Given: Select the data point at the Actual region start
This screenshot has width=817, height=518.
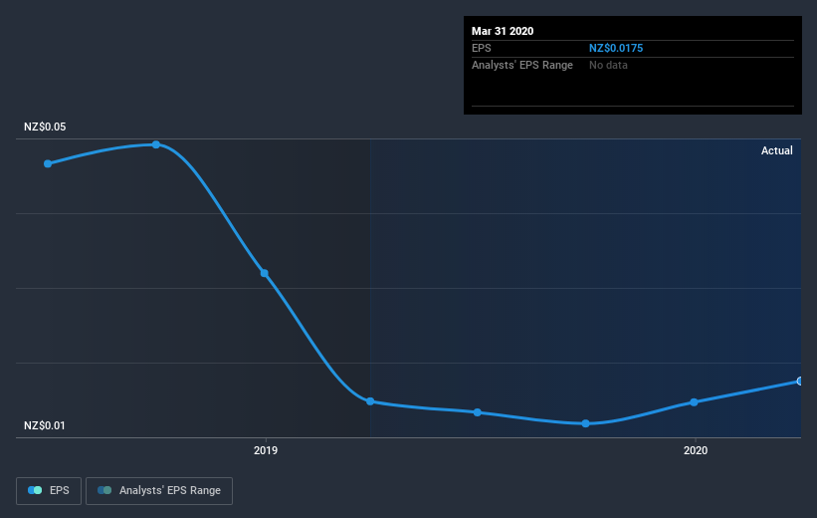Looking at the screenshot, I should click(x=370, y=401).
